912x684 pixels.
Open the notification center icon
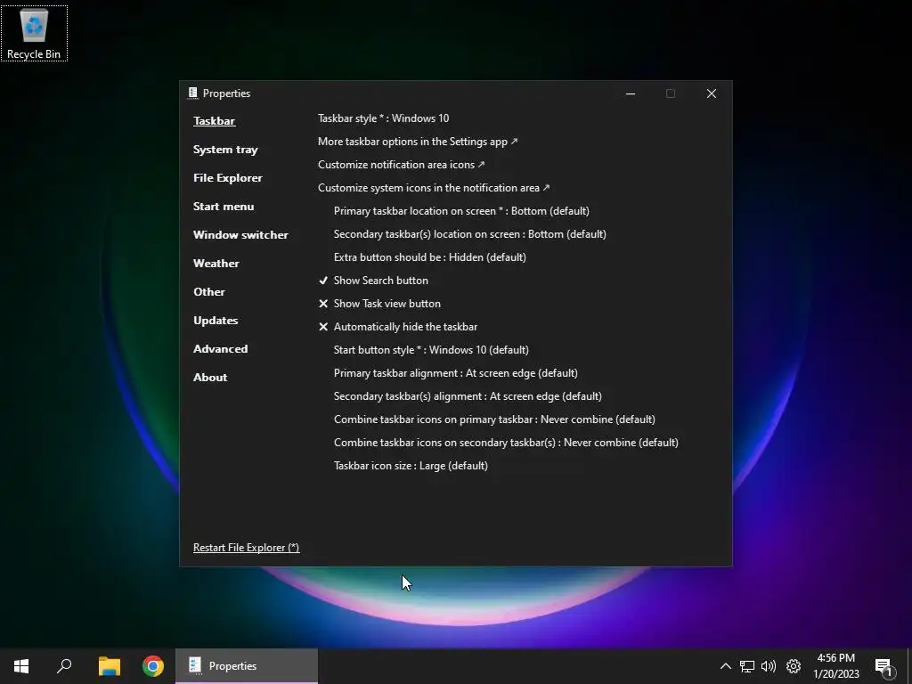pyautogui.click(x=884, y=667)
